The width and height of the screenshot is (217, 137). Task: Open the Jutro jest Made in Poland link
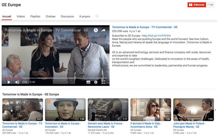pos(189,125)
